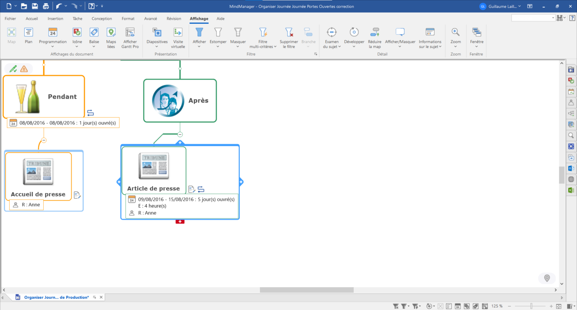Viewport: 577px width, 310px height.
Task: Click the Filtre multi-critères icon
Action: 263,32
